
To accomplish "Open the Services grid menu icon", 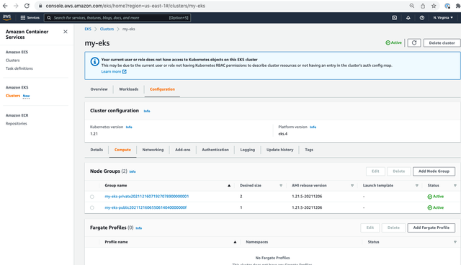I will point(22,17).
